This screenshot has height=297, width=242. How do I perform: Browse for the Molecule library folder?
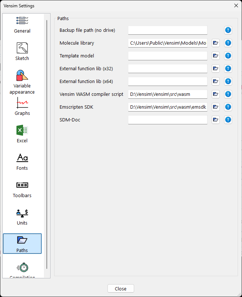[x=216, y=43]
